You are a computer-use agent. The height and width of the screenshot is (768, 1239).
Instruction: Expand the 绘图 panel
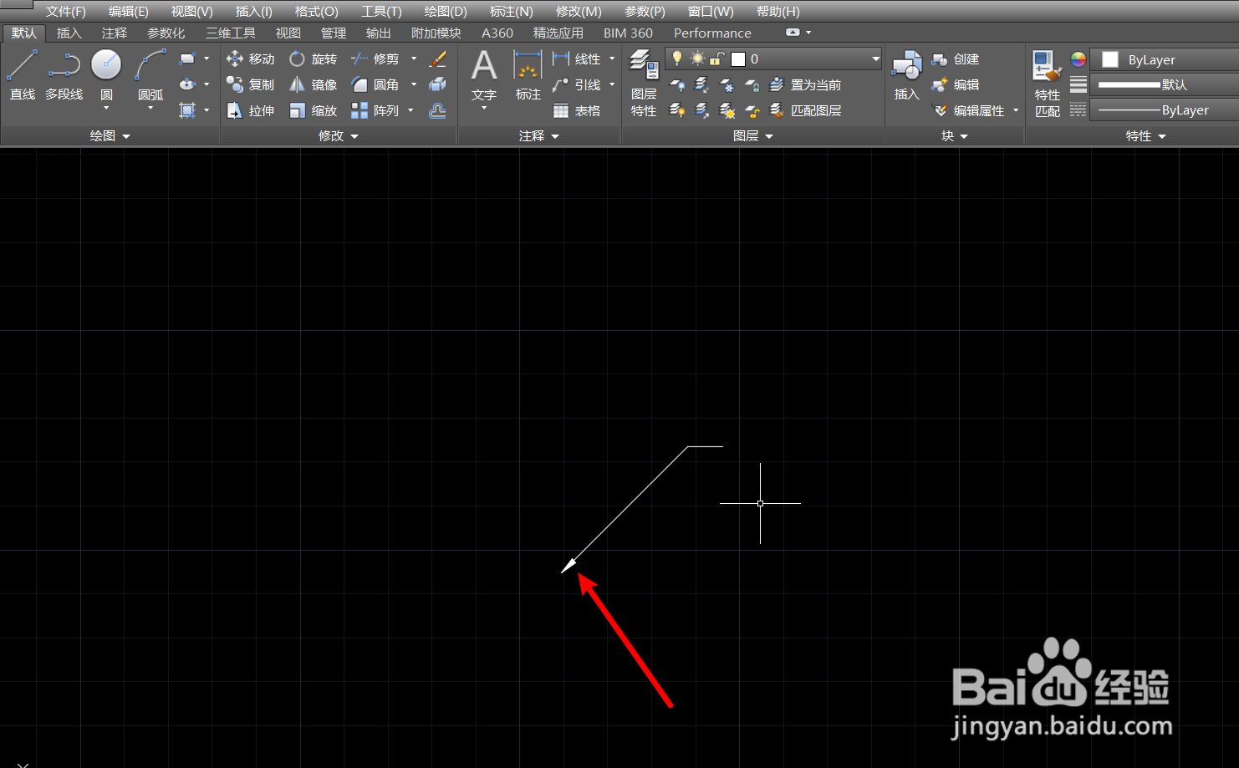click(x=110, y=135)
